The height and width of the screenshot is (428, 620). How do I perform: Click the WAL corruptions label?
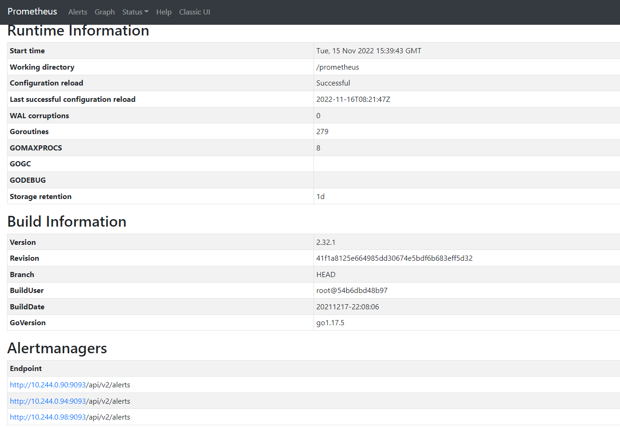[x=39, y=116]
